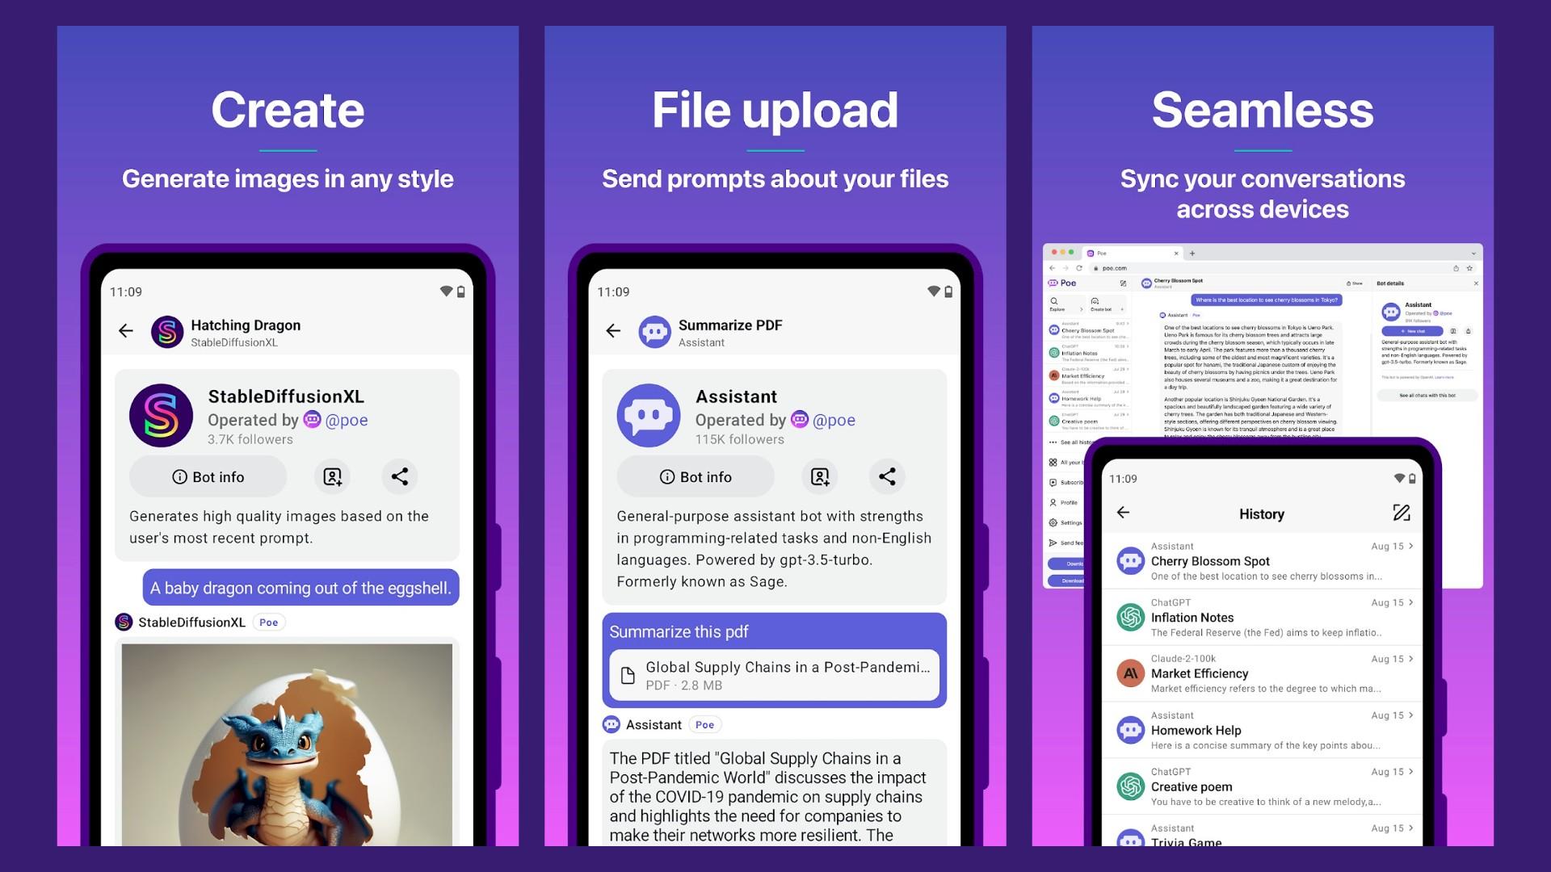This screenshot has height=872, width=1551.
Task: Click the back arrow on Summarize PDF screen
Action: pyautogui.click(x=616, y=331)
